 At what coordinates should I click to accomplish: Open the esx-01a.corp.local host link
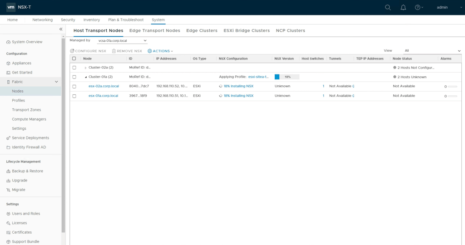[x=103, y=96]
